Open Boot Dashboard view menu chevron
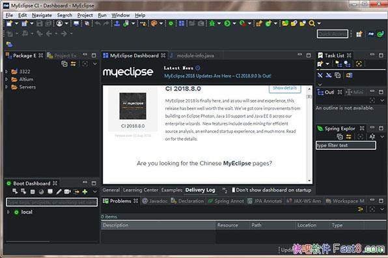This screenshot has width=388, height=258. tap(95, 192)
